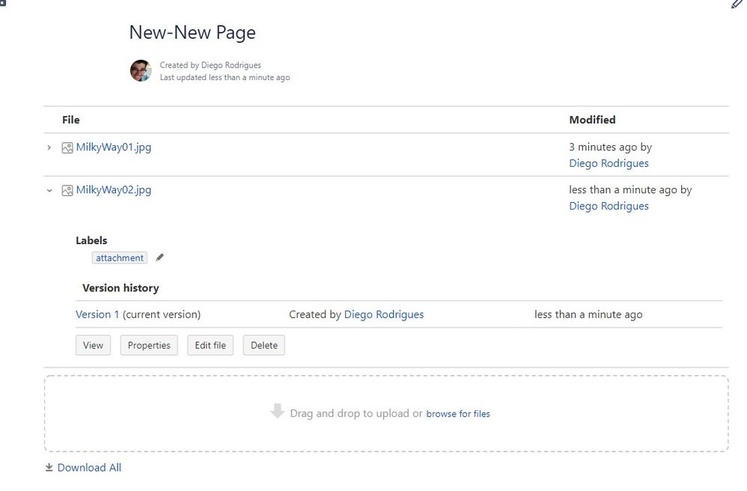Click the Version history heading
Screen dimensions: 747x491
coord(121,288)
